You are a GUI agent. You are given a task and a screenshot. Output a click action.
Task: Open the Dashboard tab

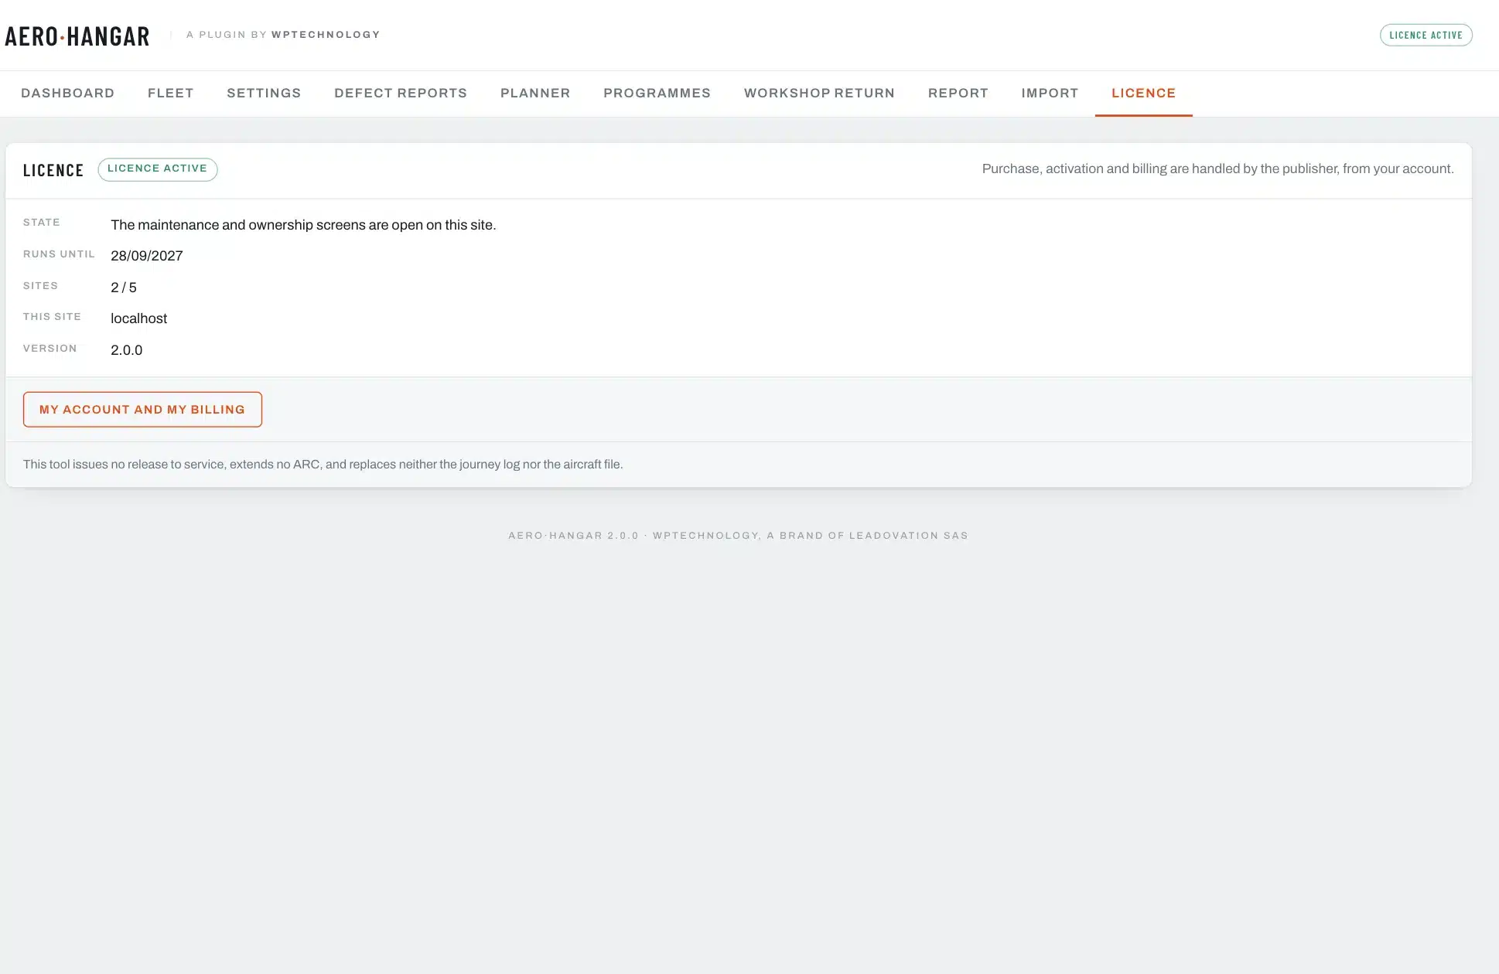coord(67,94)
